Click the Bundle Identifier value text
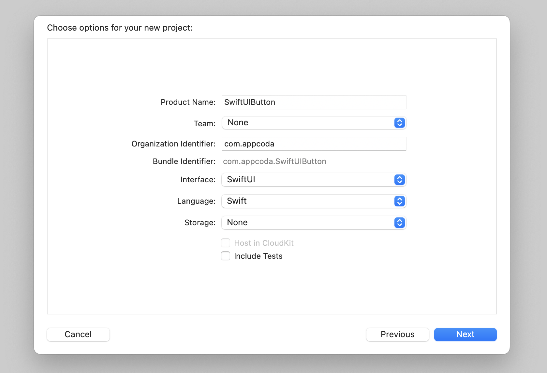The height and width of the screenshot is (373, 547). (274, 161)
